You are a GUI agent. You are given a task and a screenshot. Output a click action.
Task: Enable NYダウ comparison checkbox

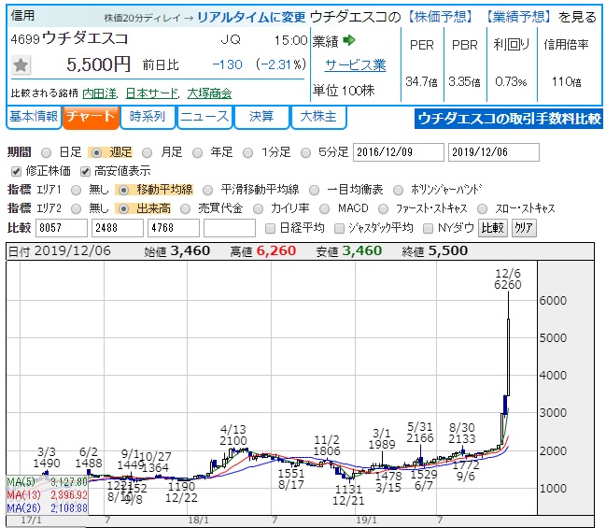click(x=428, y=228)
